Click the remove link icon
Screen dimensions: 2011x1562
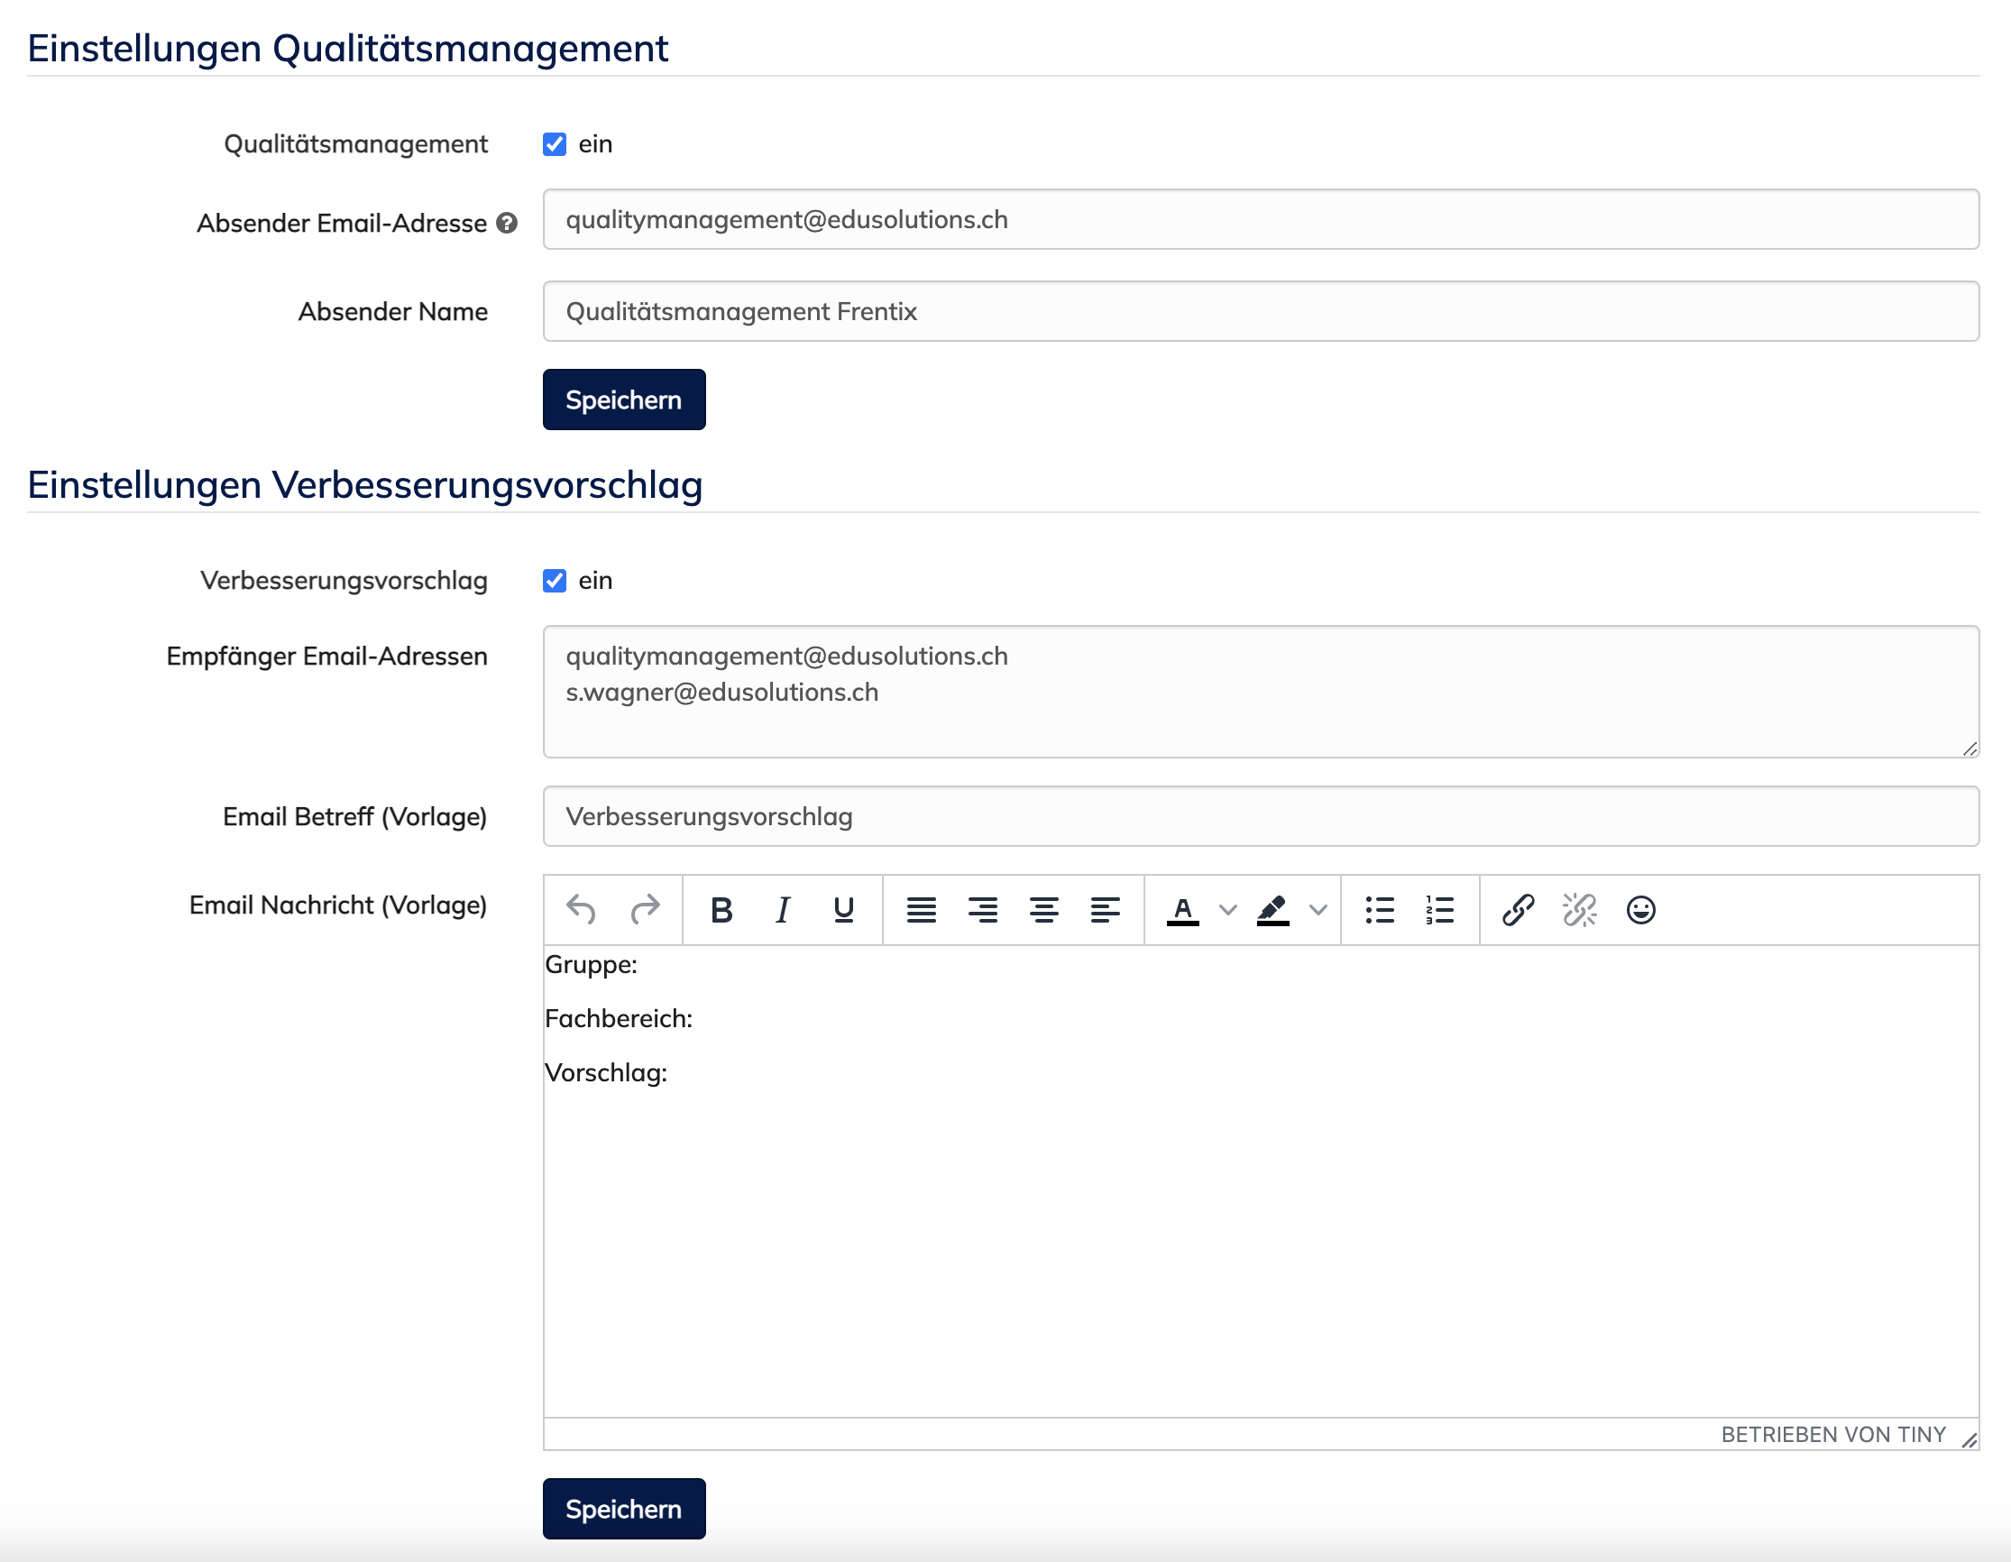pyautogui.click(x=1579, y=910)
